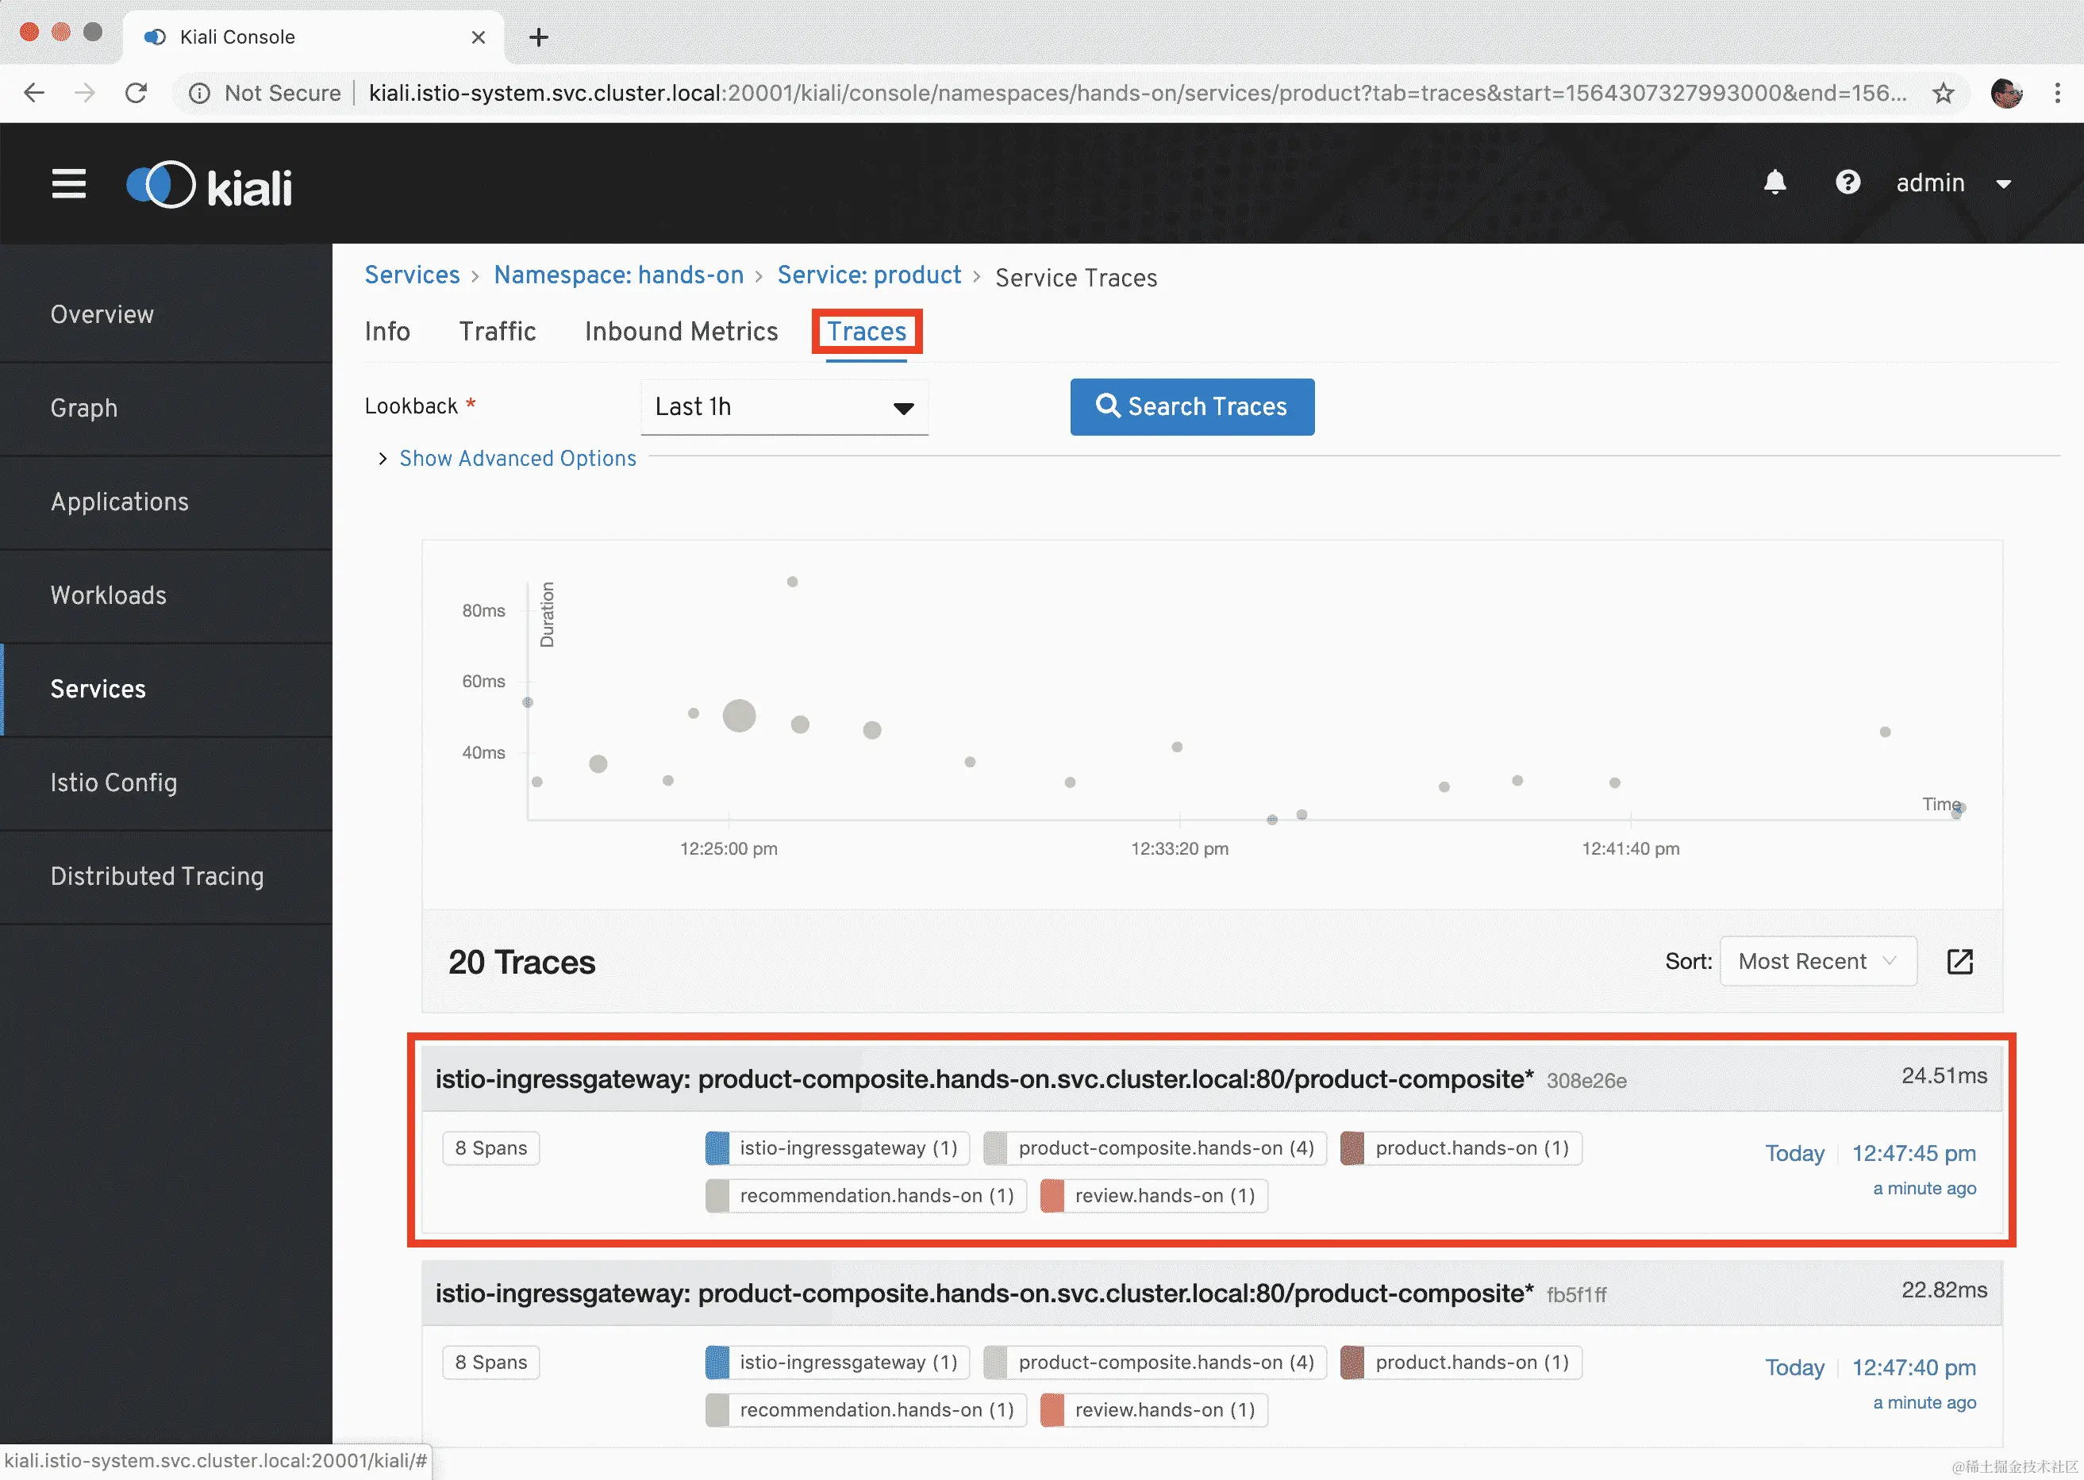Viewport: 2084px width, 1480px height.
Task: Open the help question mark icon
Action: click(x=1847, y=183)
